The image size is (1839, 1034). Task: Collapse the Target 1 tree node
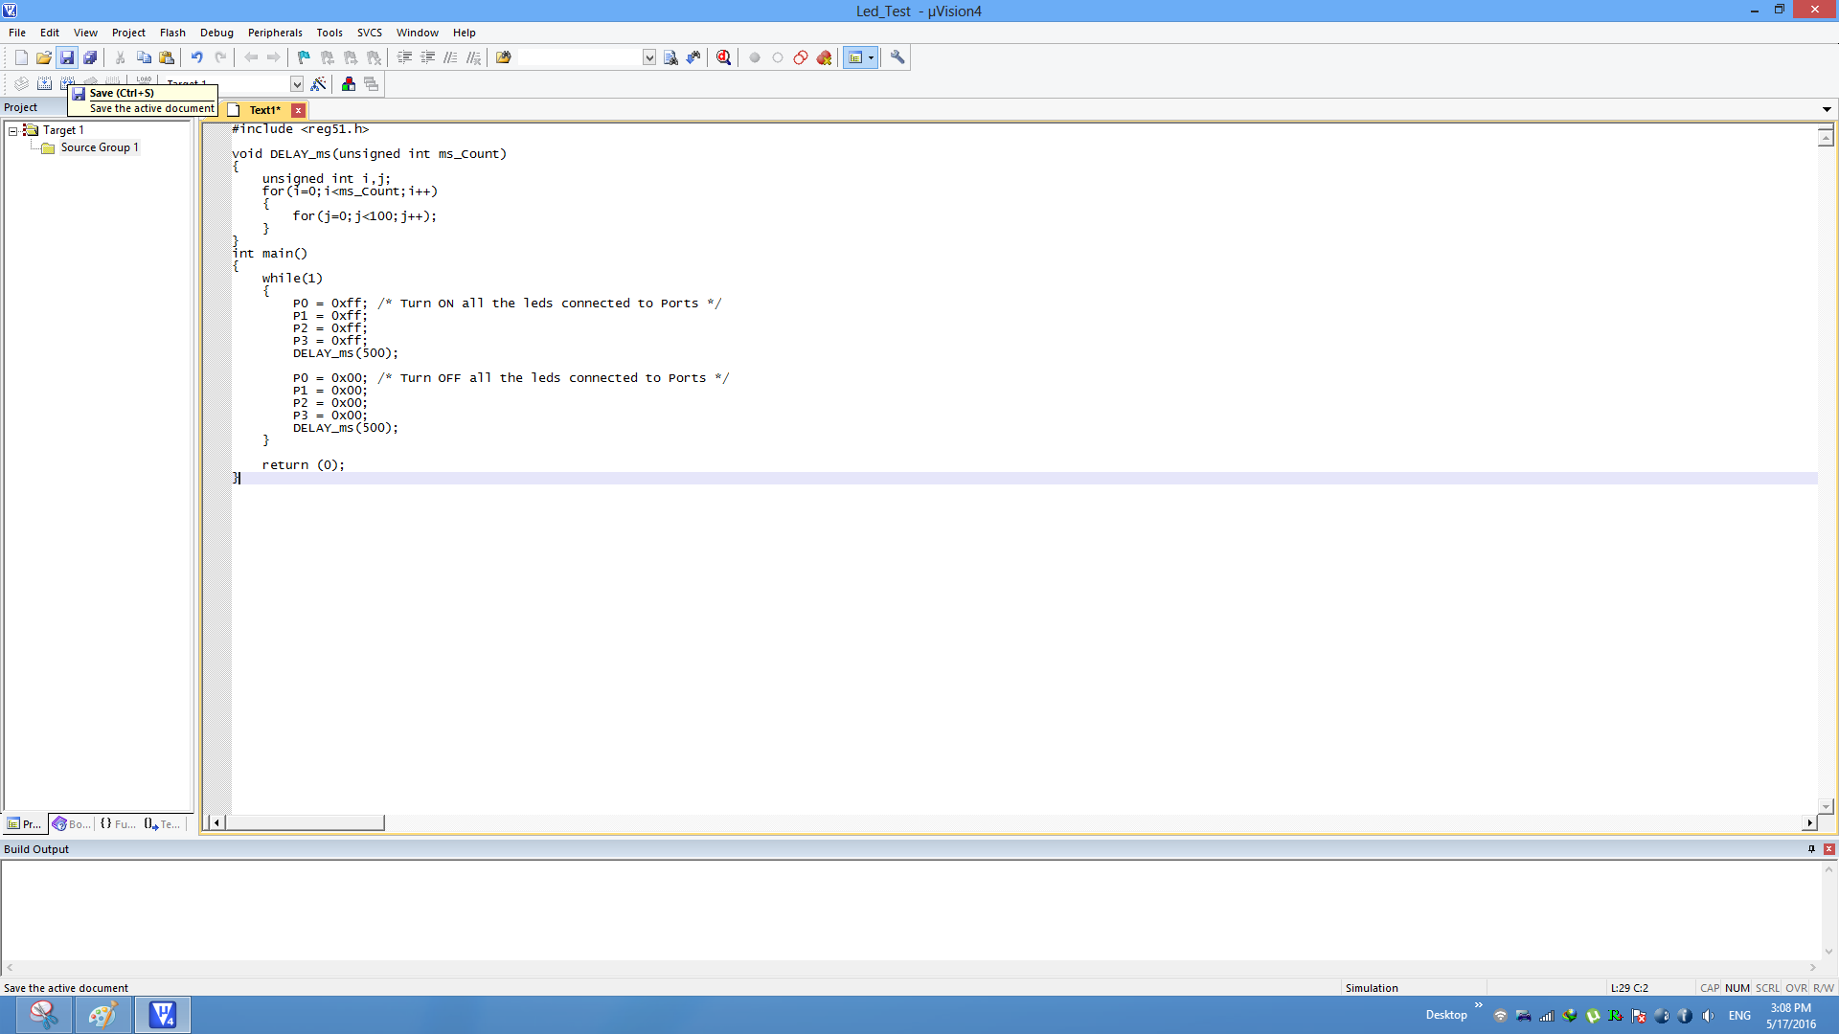[13, 130]
